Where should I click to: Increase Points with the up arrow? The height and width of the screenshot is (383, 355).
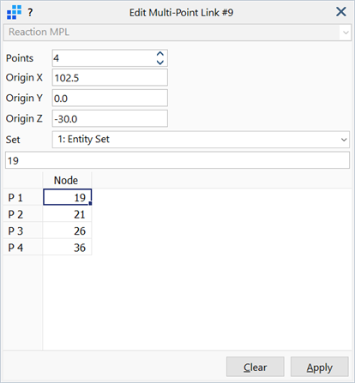tap(160, 54)
